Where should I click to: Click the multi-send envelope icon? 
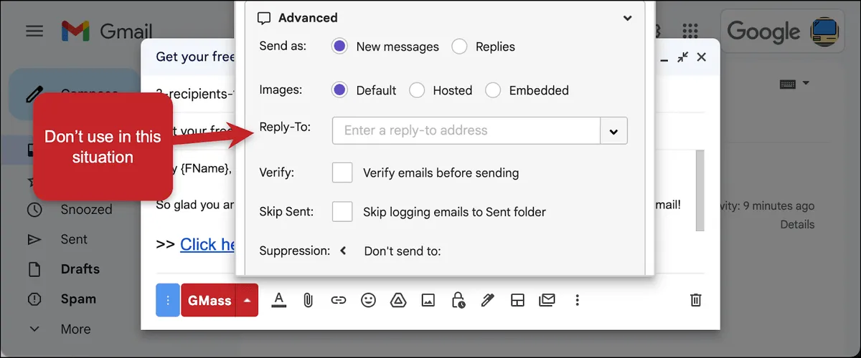(x=547, y=301)
